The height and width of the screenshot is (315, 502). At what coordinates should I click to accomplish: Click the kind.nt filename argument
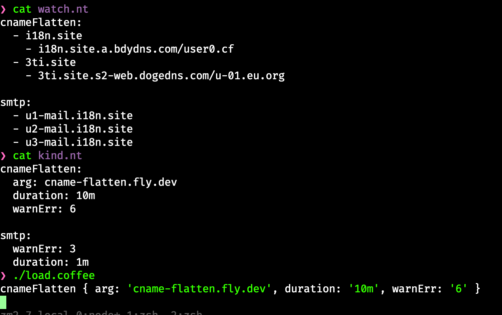pyautogui.click(x=60, y=156)
